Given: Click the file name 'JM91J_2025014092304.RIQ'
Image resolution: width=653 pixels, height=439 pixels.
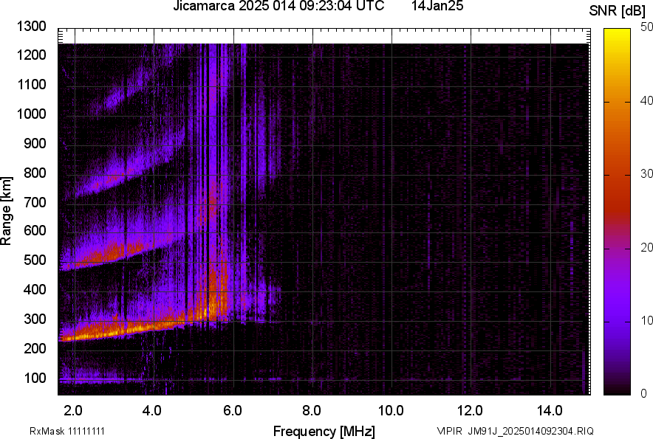Looking at the screenshot, I should click(x=530, y=431).
